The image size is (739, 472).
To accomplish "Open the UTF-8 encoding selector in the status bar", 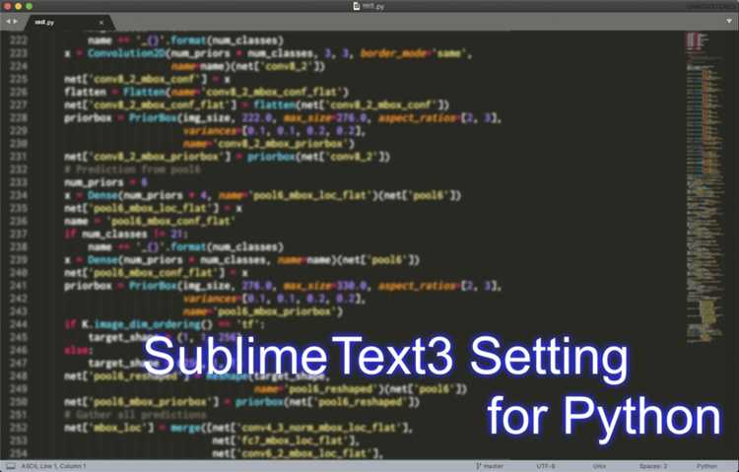I will (x=545, y=466).
